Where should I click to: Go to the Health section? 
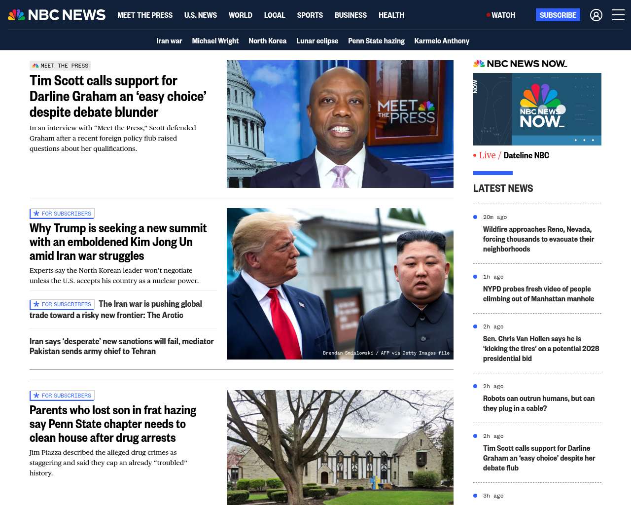391,15
